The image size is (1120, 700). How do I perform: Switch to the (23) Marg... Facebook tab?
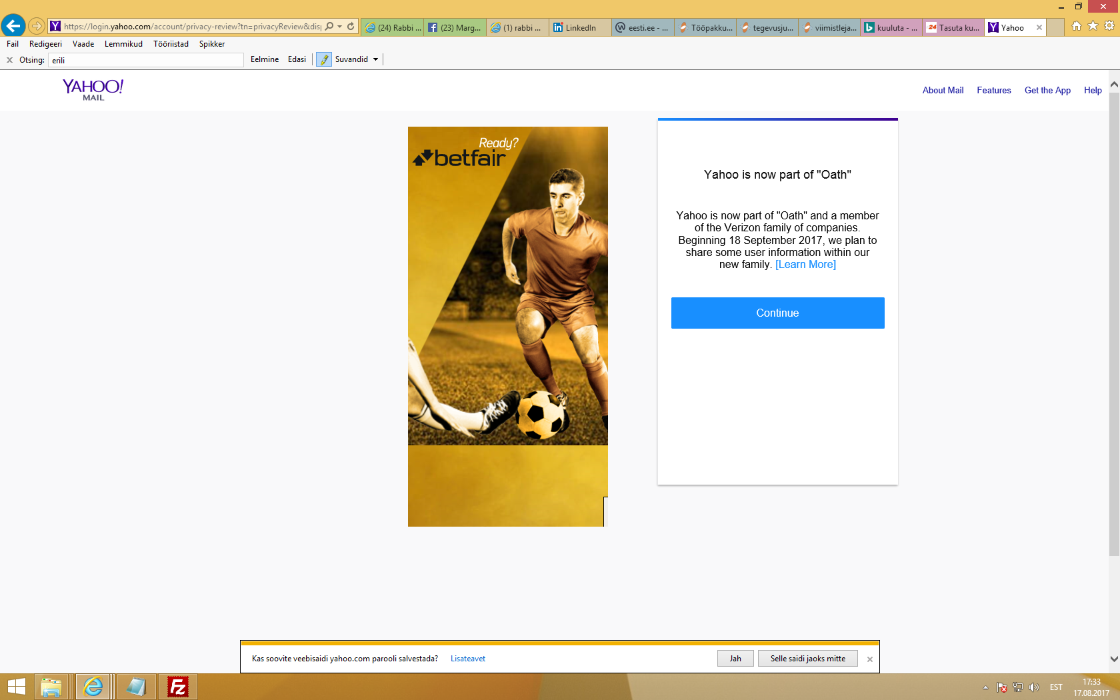click(x=455, y=27)
